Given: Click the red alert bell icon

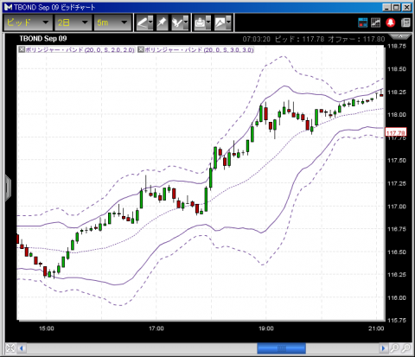Looking at the screenshot, I should (391, 22).
